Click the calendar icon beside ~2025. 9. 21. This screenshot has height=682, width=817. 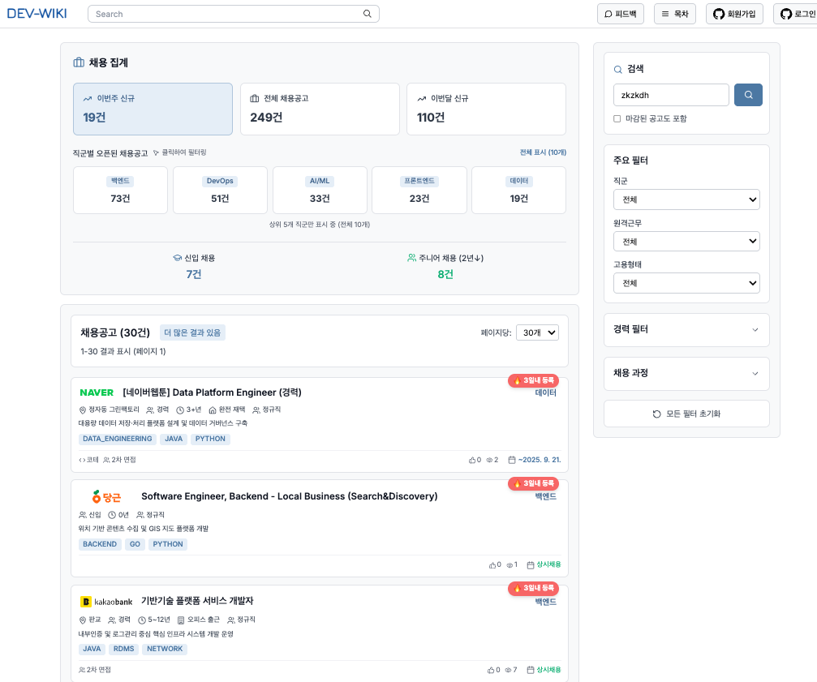[512, 460]
